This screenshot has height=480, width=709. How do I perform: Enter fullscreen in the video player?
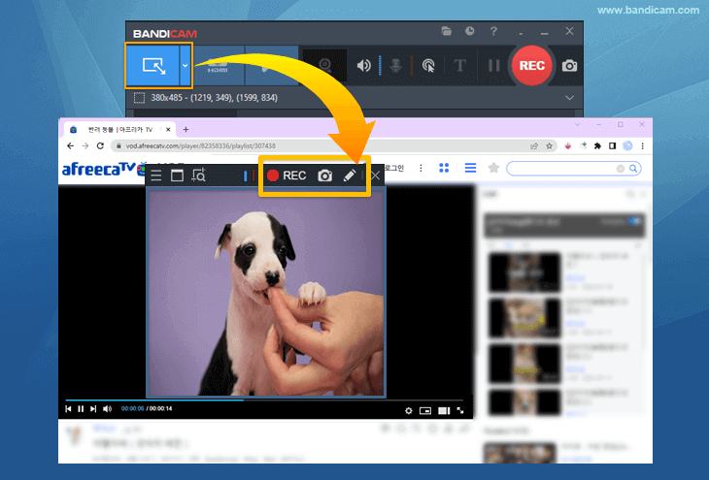pyautogui.click(x=460, y=410)
